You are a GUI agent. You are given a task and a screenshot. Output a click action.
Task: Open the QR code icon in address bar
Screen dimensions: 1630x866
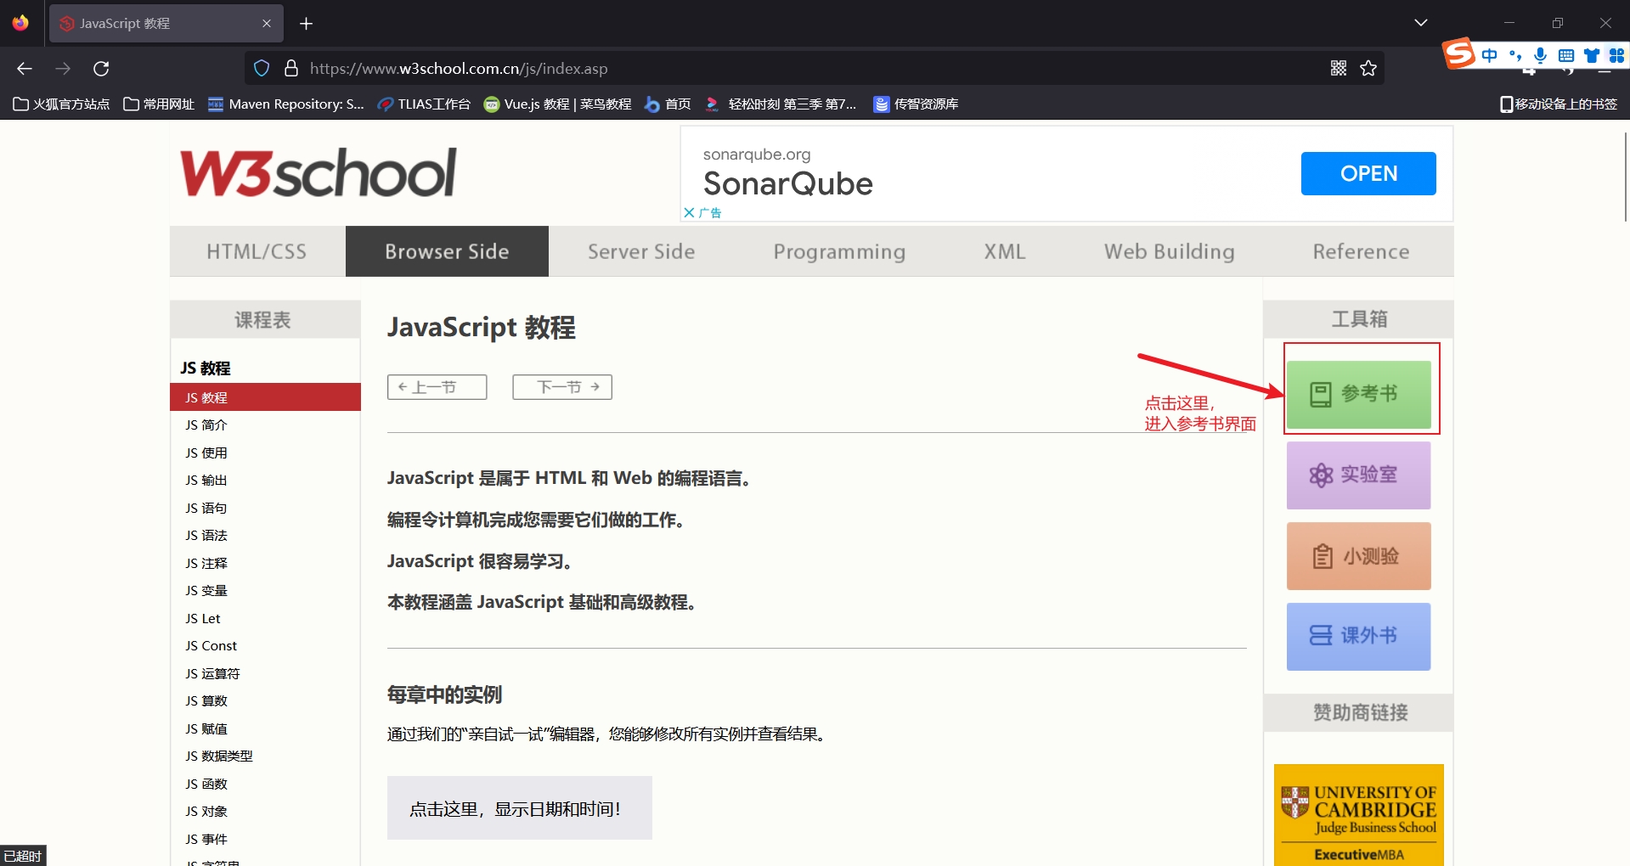[x=1339, y=69]
